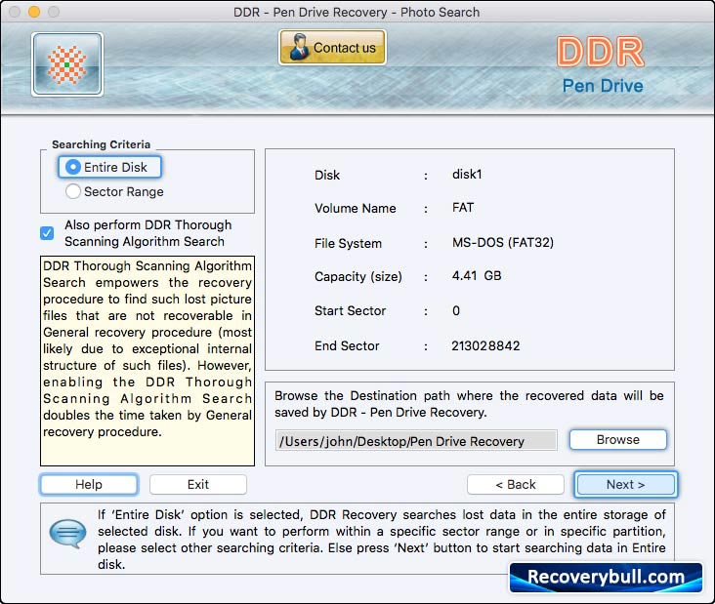Click the DDR Pen Drive logo text
The image size is (715, 604).
(x=602, y=65)
